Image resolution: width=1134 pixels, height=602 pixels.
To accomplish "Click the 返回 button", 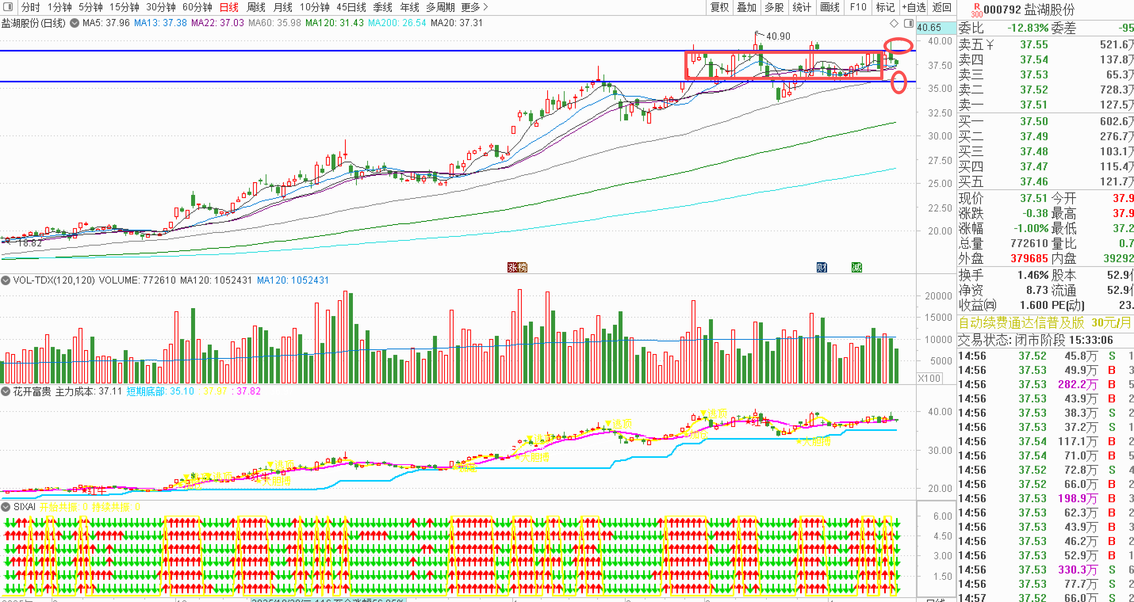I will pos(942,7).
